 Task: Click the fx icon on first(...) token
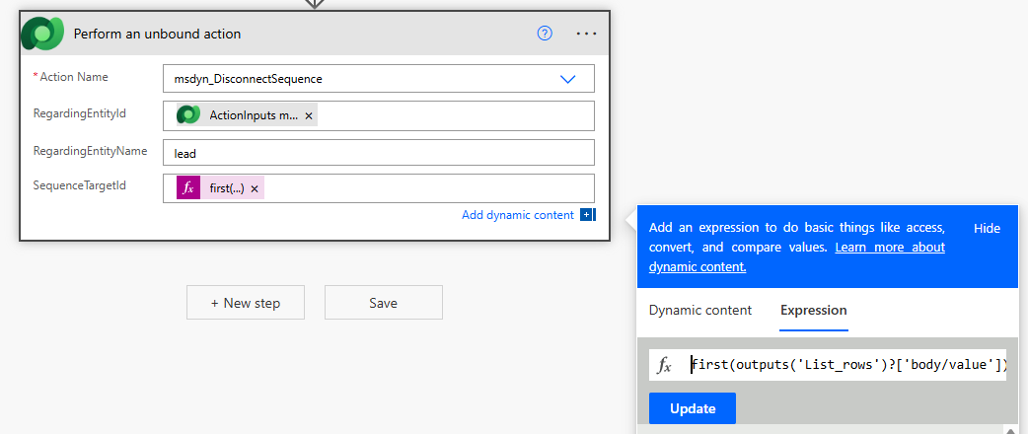188,188
